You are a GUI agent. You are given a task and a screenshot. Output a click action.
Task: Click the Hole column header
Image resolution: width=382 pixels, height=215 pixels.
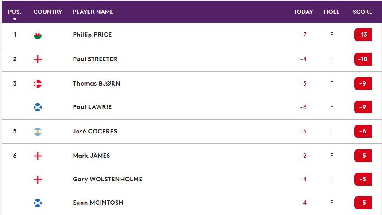[x=331, y=12]
